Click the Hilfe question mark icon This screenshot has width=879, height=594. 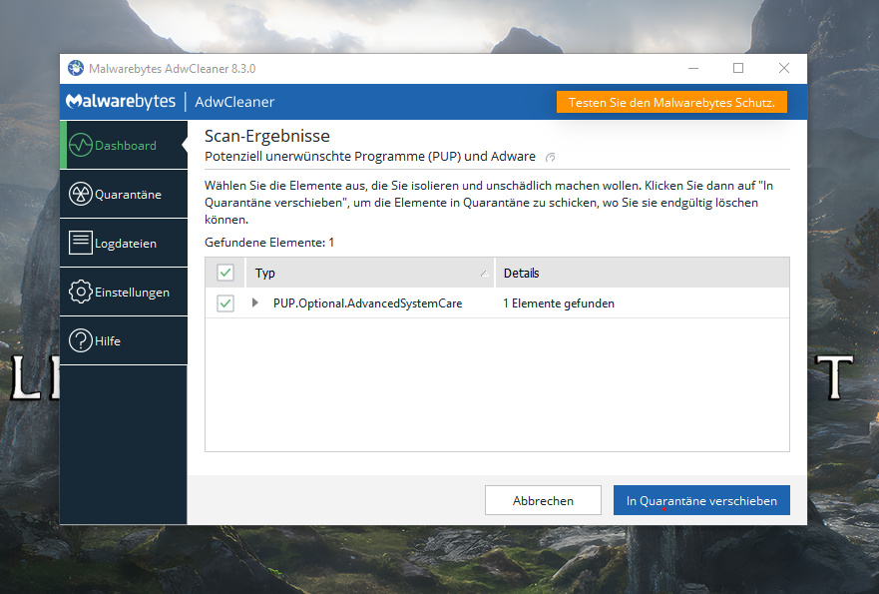click(x=80, y=340)
